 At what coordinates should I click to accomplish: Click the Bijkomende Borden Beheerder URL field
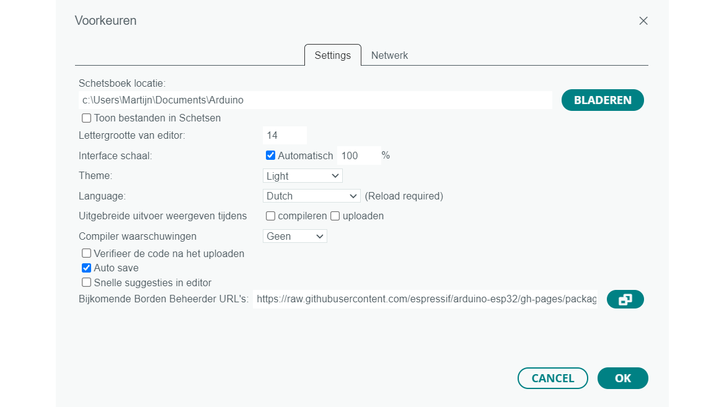(425, 299)
